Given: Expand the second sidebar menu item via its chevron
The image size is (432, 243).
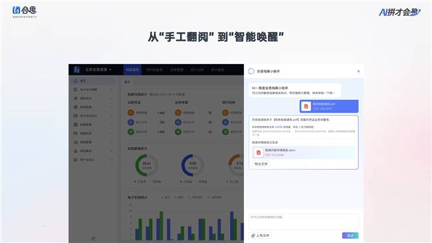Looking at the screenshot, I should click(112, 90).
